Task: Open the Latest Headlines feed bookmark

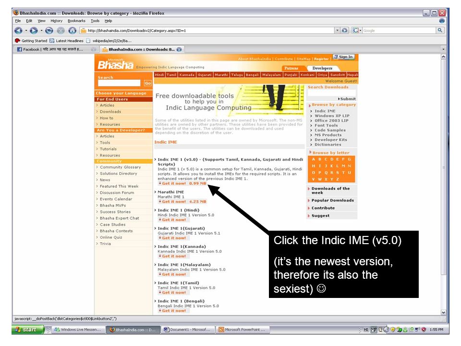Action: click(x=66, y=40)
